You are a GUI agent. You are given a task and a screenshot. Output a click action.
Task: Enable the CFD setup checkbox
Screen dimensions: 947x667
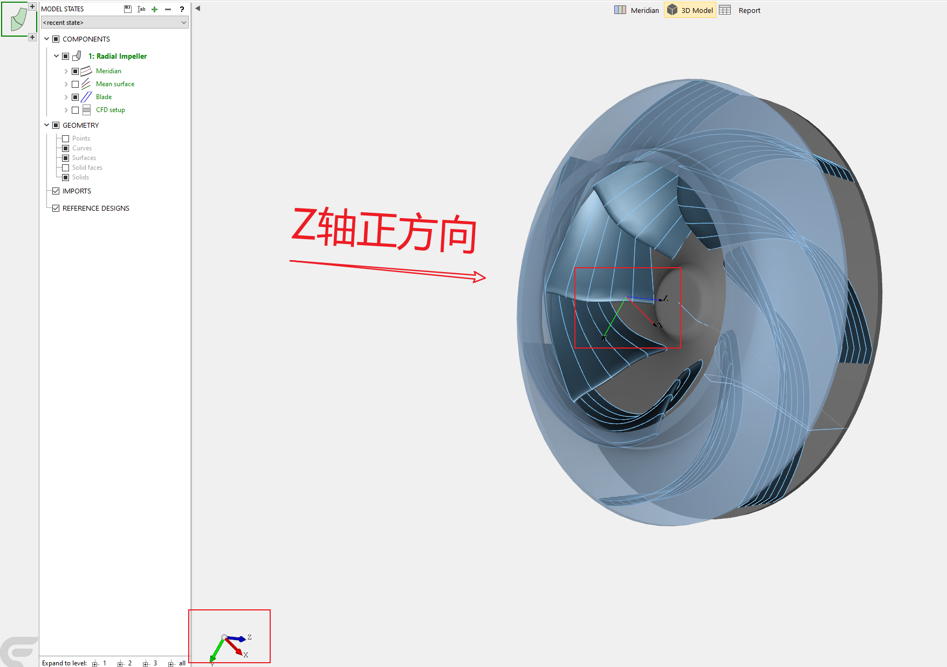[75, 110]
